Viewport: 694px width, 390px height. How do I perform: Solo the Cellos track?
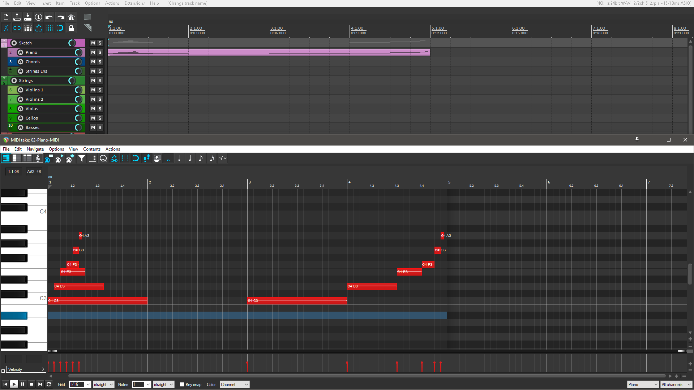[x=100, y=118]
